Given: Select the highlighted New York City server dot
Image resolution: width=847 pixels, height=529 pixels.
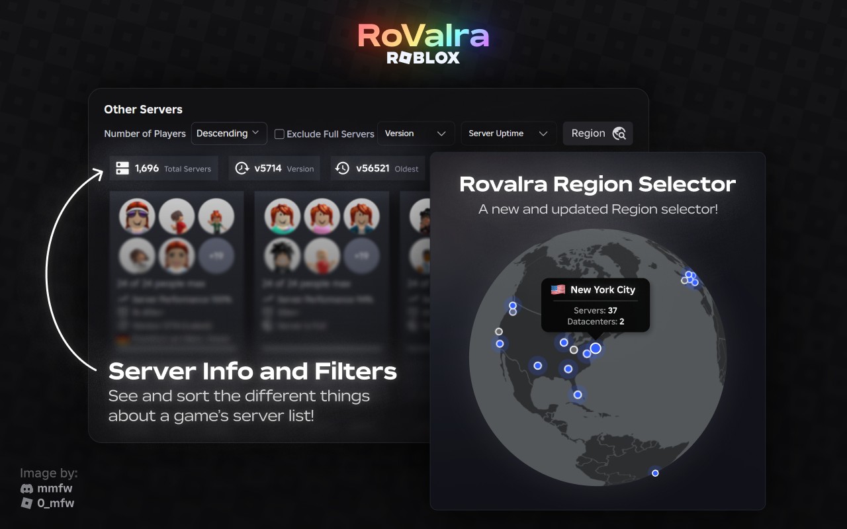Looking at the screenshot, I should click(x=596, y=348).
